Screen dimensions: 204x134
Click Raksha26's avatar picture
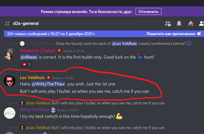click(10, 54)
